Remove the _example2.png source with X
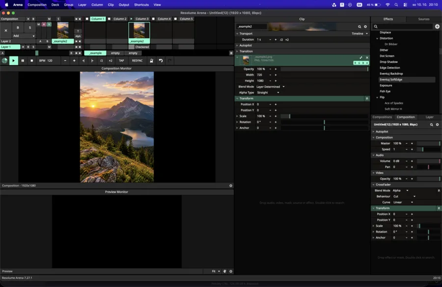Image resolution: width=442 pixels, height=287 pixels. 367,57
